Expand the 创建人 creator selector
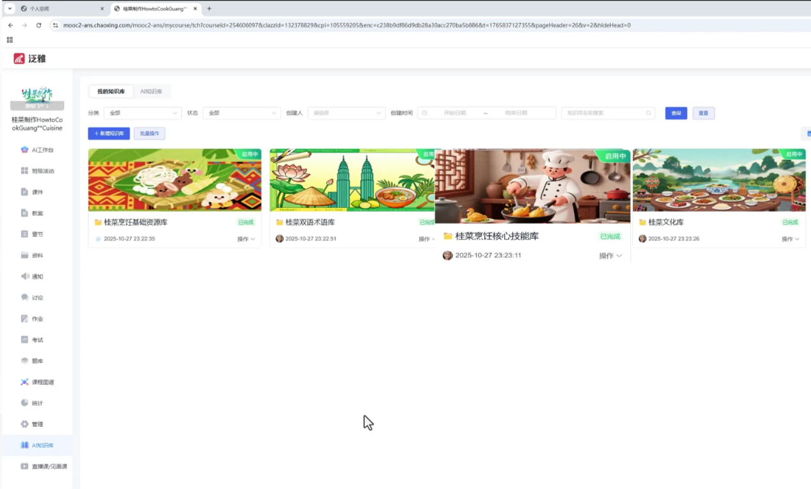This screenshot has width=811, height=489. coord(346,113)
